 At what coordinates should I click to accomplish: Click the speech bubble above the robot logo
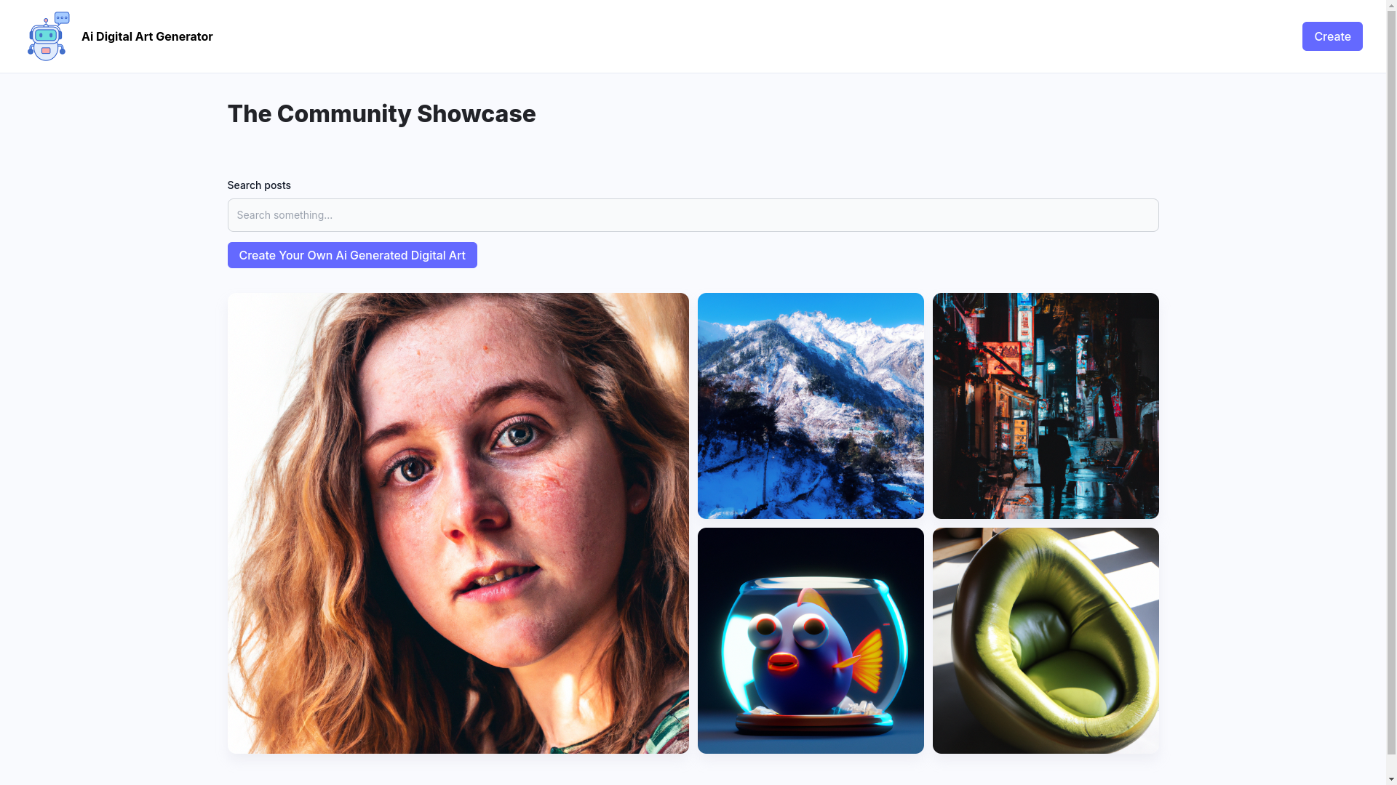pyautogui.click(x=63, y=17)
